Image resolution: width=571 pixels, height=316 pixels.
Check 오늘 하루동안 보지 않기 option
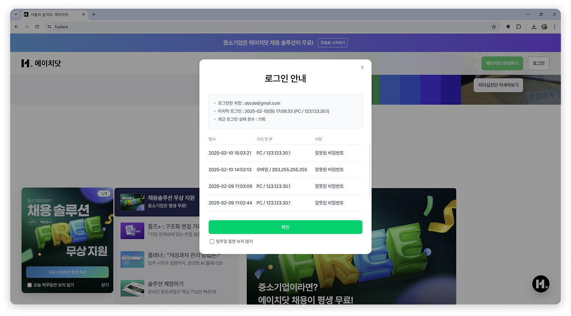tap(29, 285)
